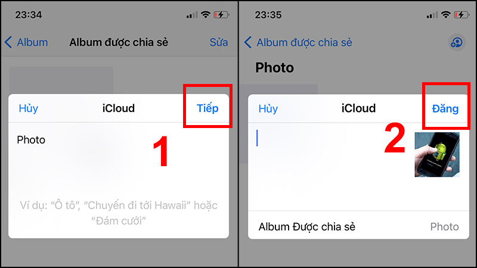Tap Sửa in the top navigation bar
The height and width of the screenshot is (268, 477).
pos(218,42)
